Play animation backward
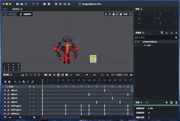This screenshot has height=121, width=180. 54,75
